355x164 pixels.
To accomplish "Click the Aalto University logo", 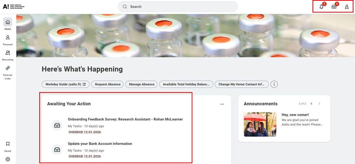I will point(14,7).
